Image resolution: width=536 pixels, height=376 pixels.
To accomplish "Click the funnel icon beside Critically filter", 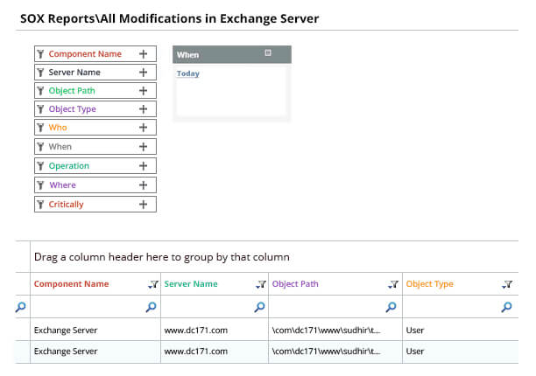I will 40,205.
